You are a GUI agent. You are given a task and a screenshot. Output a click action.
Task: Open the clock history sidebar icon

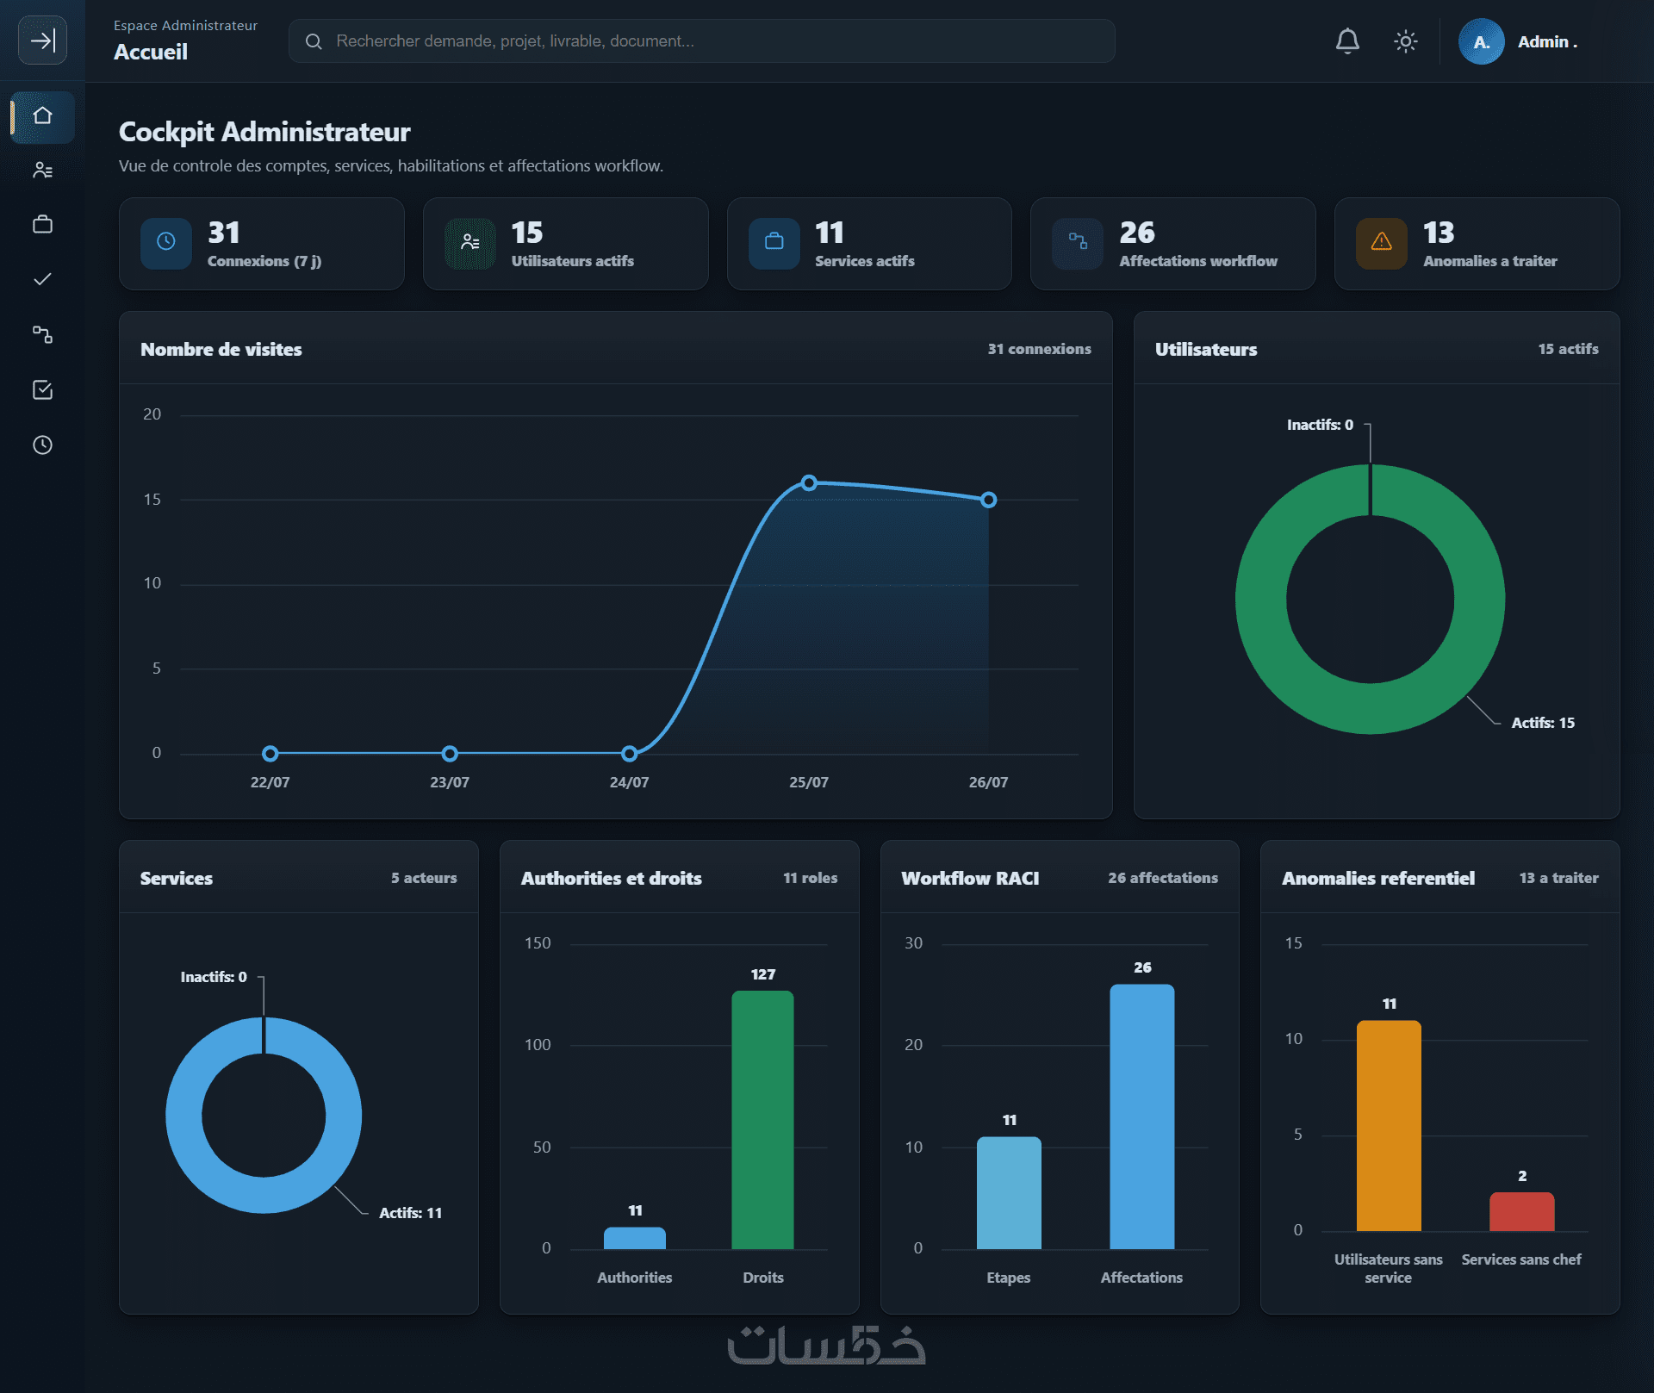pyautogui.click(x=42, y=445)
